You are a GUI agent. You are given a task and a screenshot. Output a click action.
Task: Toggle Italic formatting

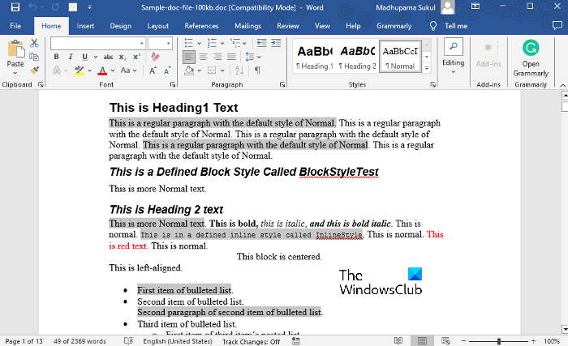click(71, 57)
